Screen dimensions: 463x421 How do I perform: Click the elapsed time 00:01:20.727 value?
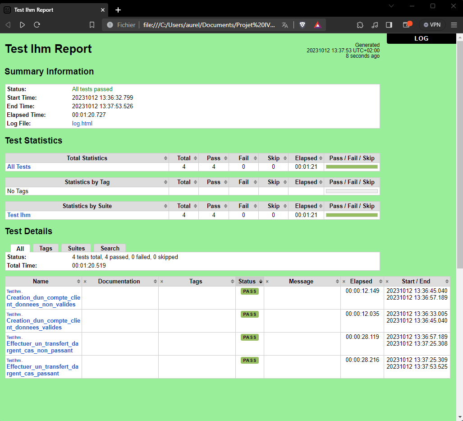coord(89,115)
